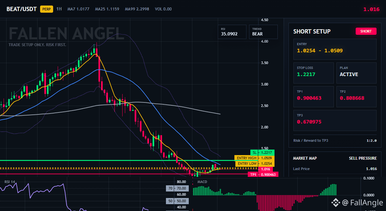The height and width of the screenshot is (211, 386).
Task: Click the red SHORT button
Action: pyautogui.click(x=366, y=31)
